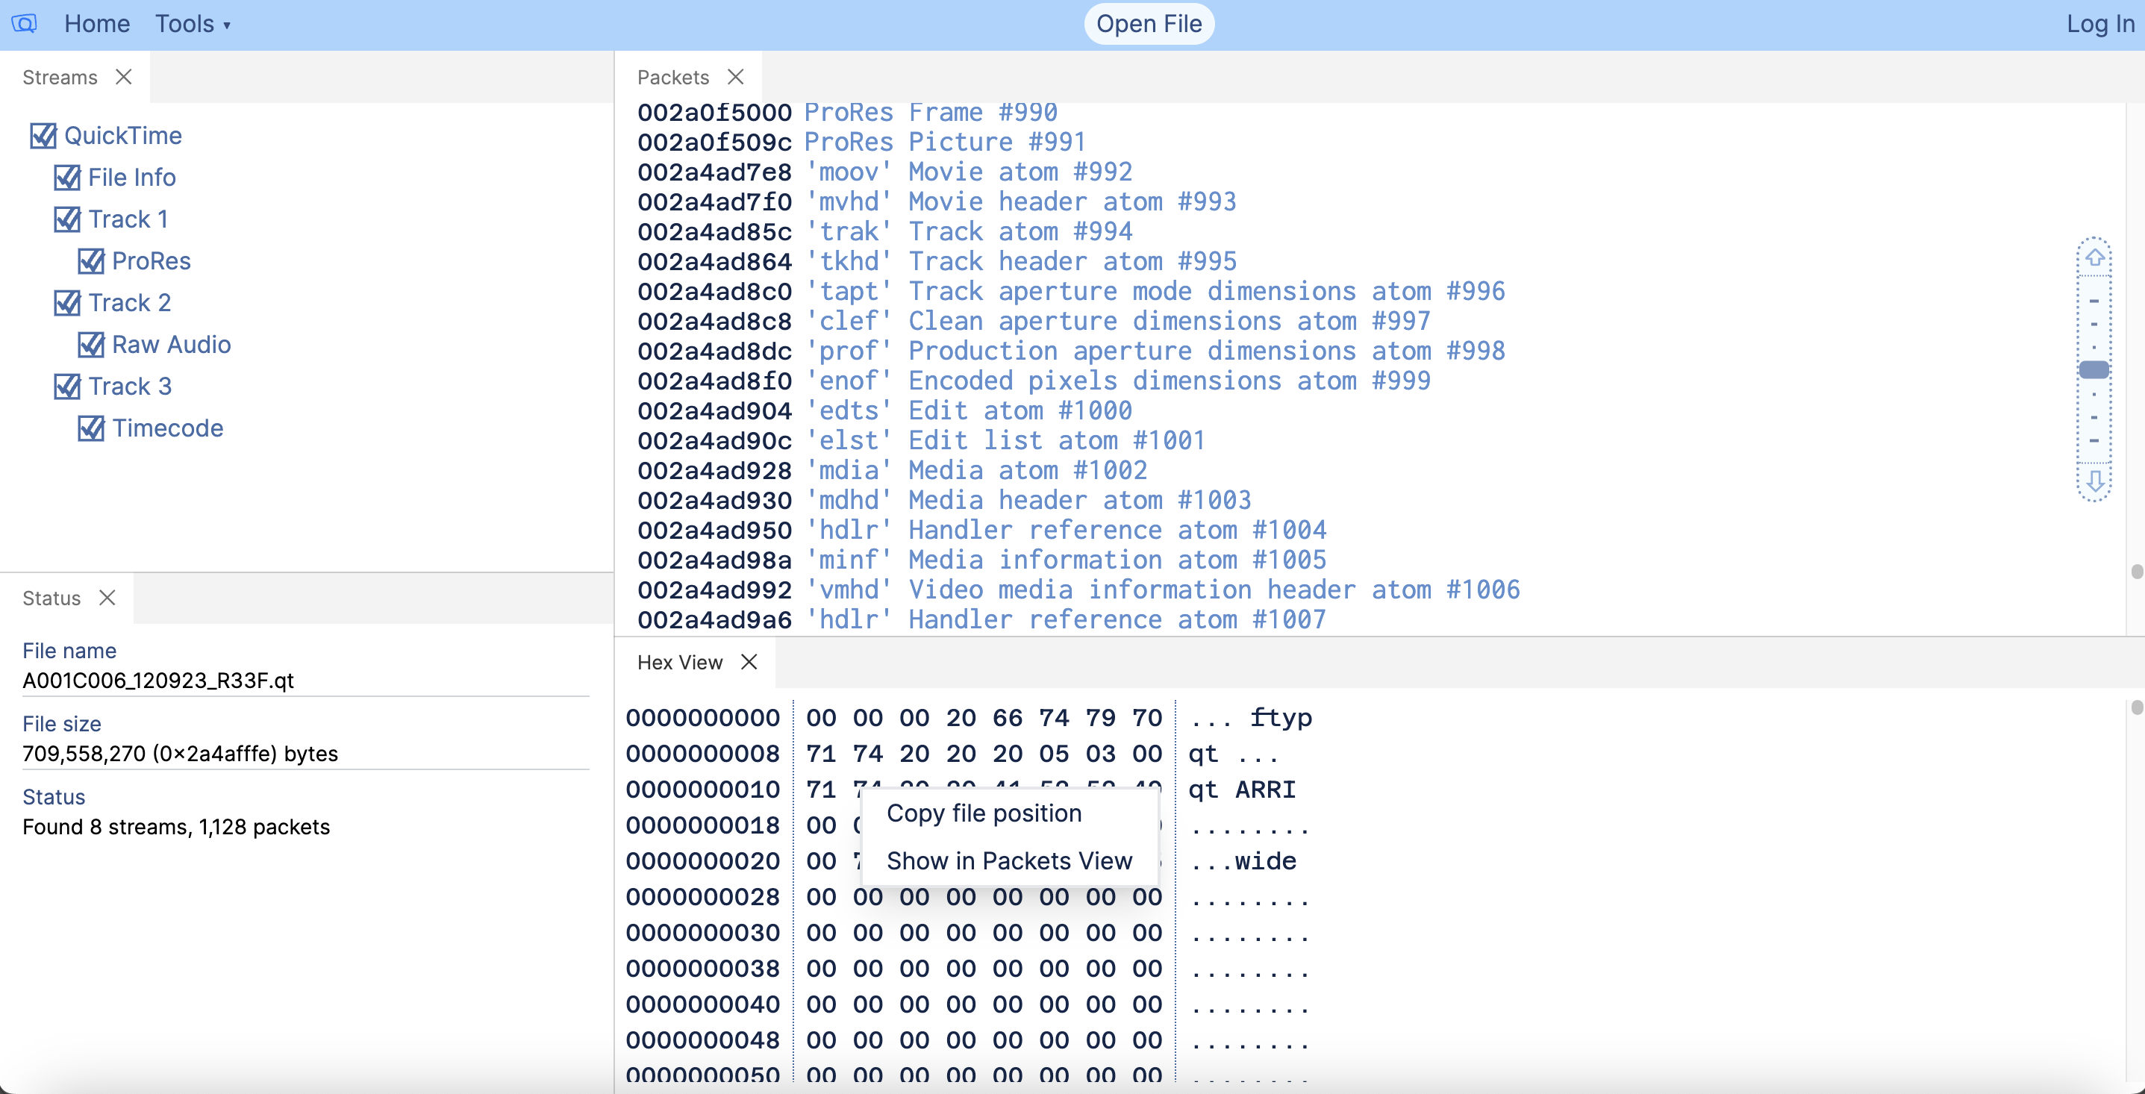
Task: Click the application logo icon
Action: pos(24,23)
